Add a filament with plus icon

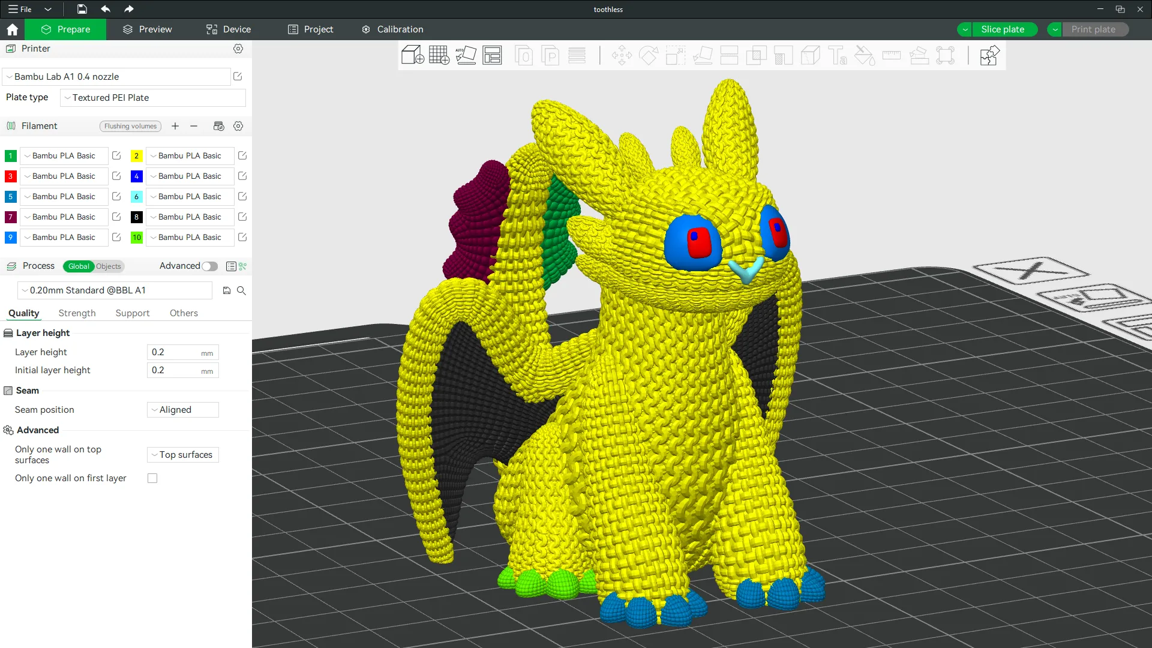175,126
